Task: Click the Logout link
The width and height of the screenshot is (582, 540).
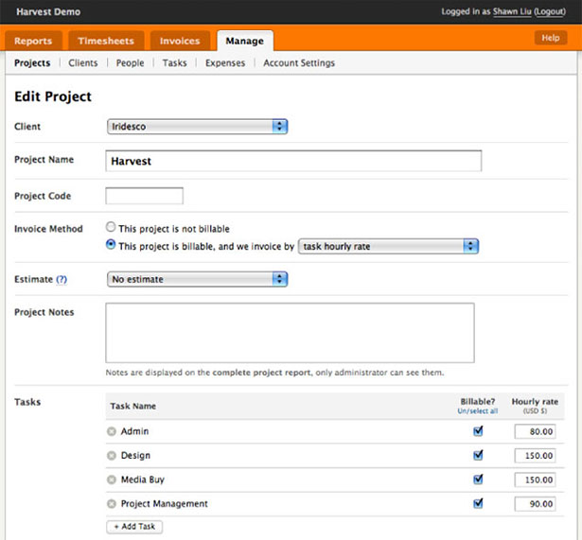Action: (550, 11)
